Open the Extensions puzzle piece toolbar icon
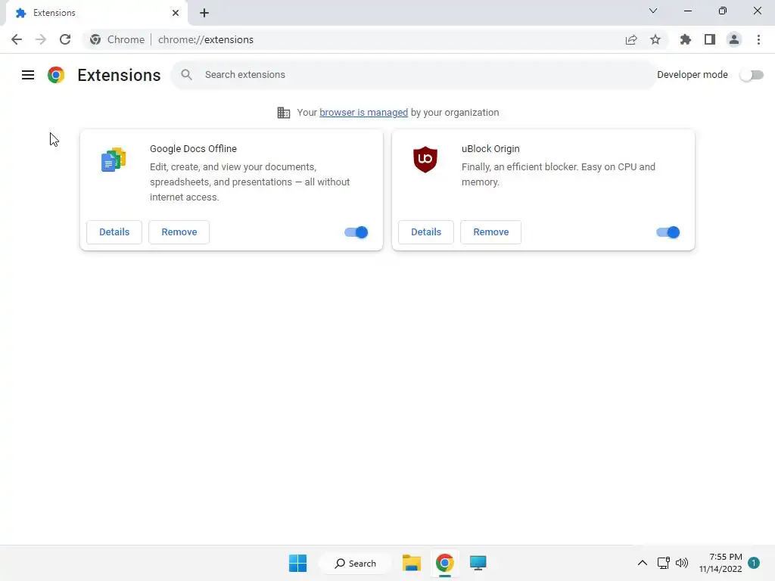 coord(686,39)
